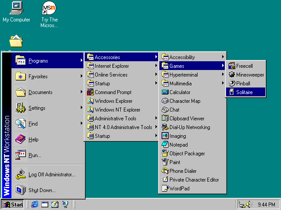Expand the Internet Explorer folder arrow
281x210 pixels.
point(156,66)
